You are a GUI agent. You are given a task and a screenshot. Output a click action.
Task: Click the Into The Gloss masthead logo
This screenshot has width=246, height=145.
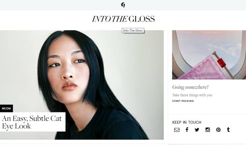(x=123, y=19)
